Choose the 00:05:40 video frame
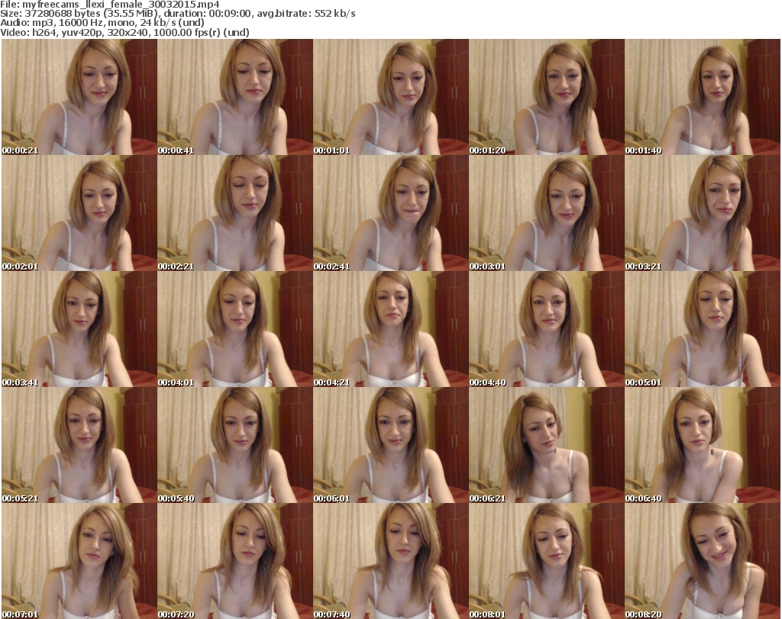782x619 pixels. 235,445
